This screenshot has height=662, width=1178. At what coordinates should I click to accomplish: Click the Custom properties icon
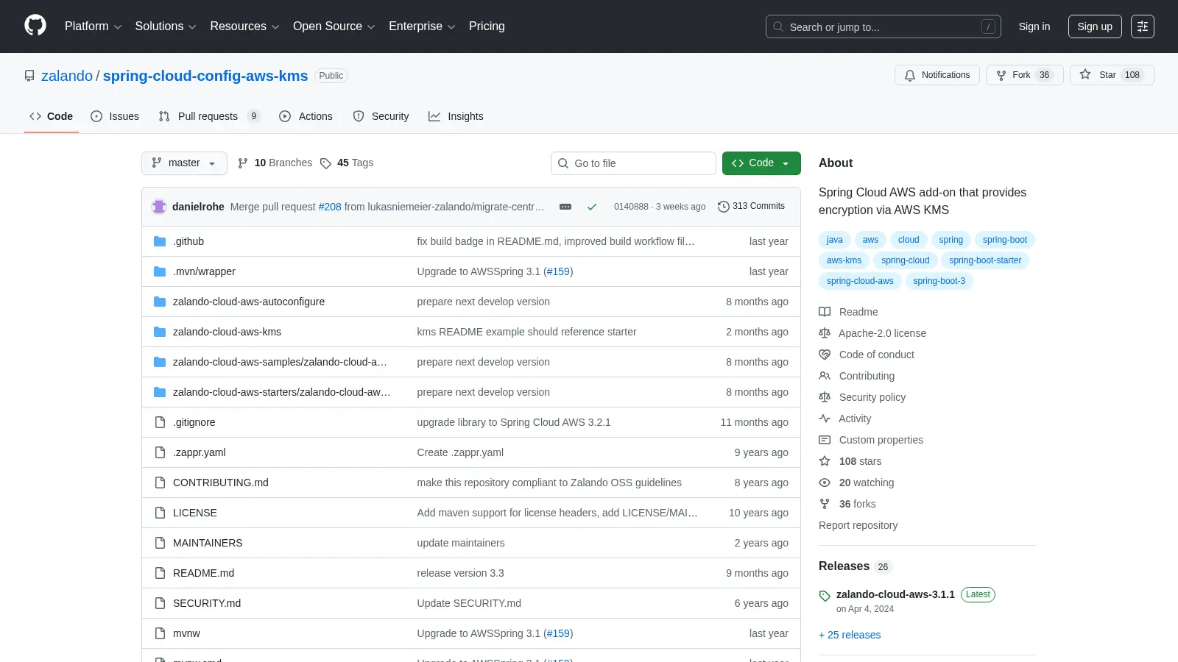825,440
